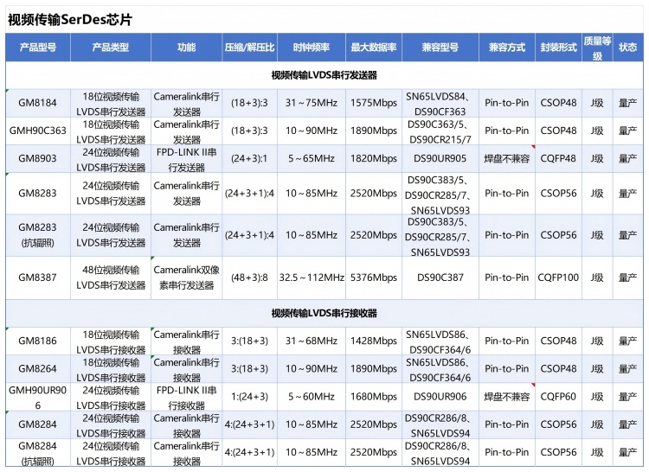
Task: Click the 视频传输LVDS串行接收器 section row
Action: pyautogui.click(x=324, y=313)
